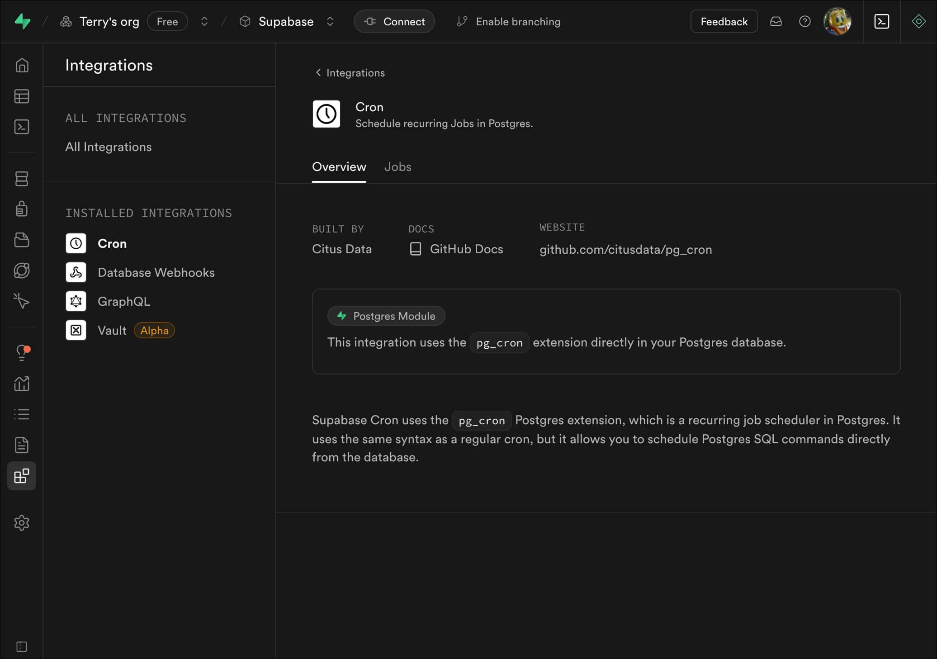Screen dimensions: 937x659
Task: Select Vault integration
Action: coord(112,330)
